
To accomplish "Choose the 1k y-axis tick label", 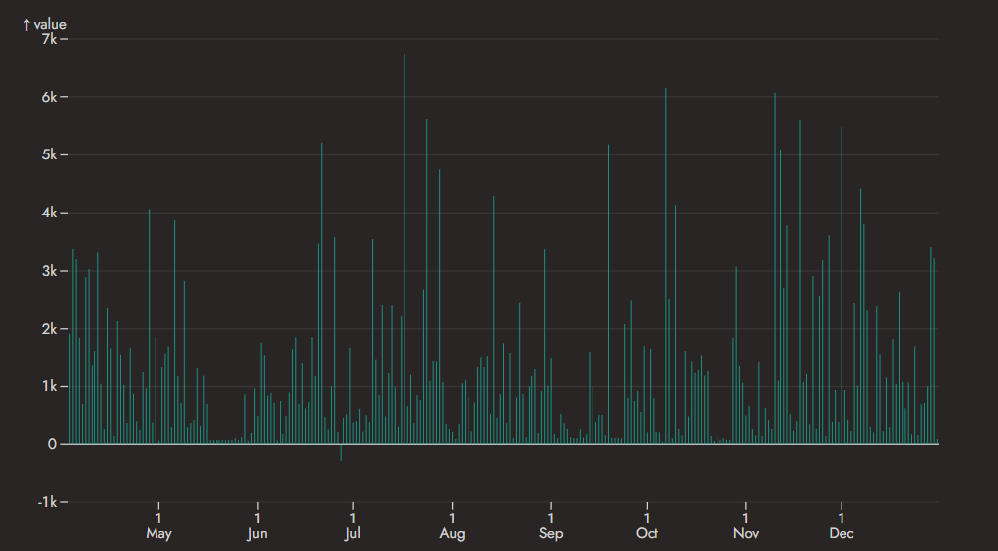I will click(50, 387).
